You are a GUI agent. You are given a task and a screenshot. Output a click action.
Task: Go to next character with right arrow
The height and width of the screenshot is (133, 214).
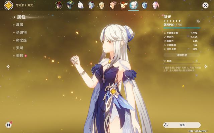[x=206, y=66]
